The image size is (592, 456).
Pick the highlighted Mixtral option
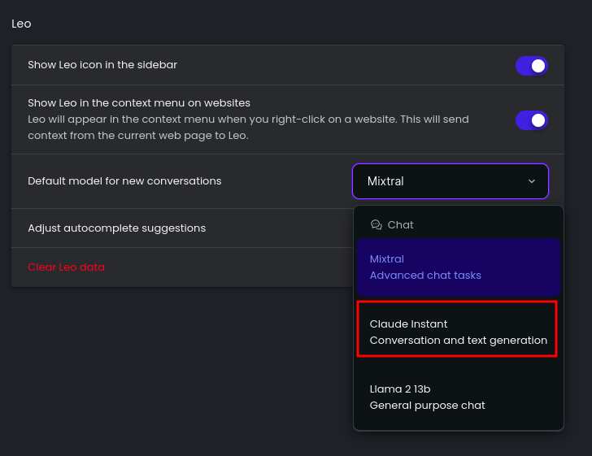click(x=459, y=267)
